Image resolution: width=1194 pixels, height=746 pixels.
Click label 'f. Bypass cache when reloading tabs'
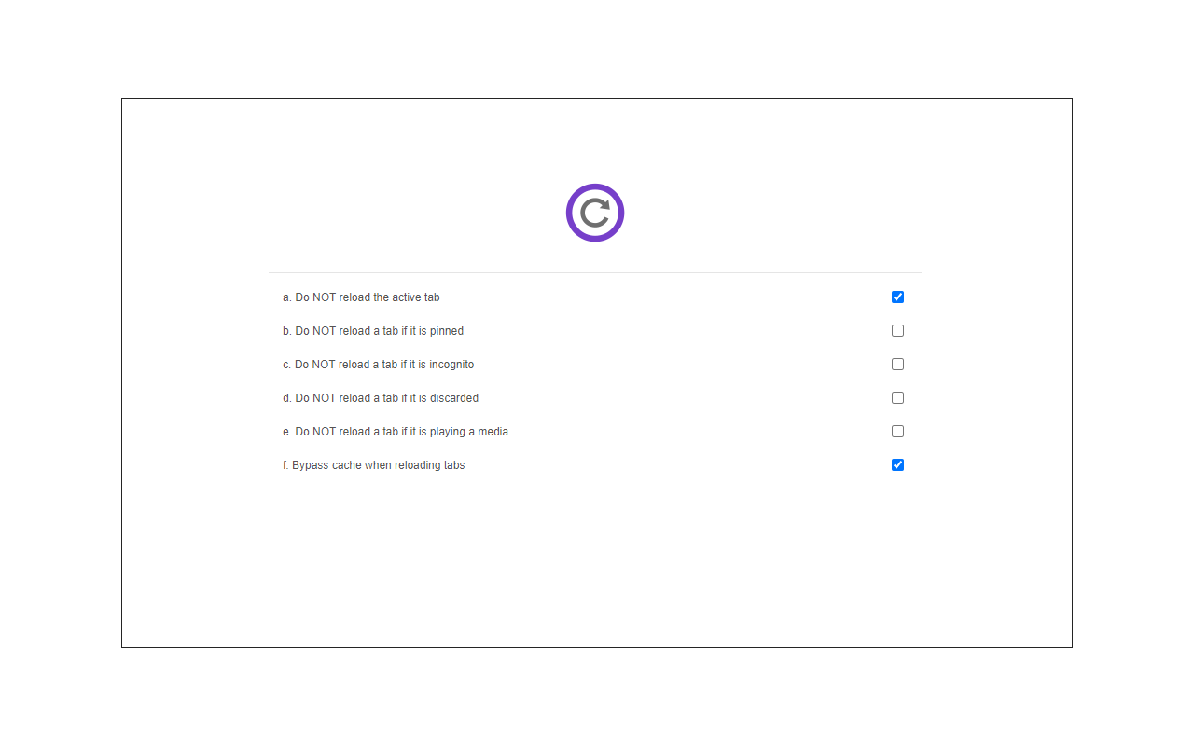pyautogui.click(x=373, y=465)
